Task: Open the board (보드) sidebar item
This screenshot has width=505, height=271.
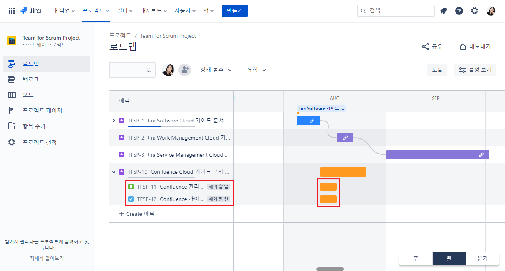Action: point(47,95)
